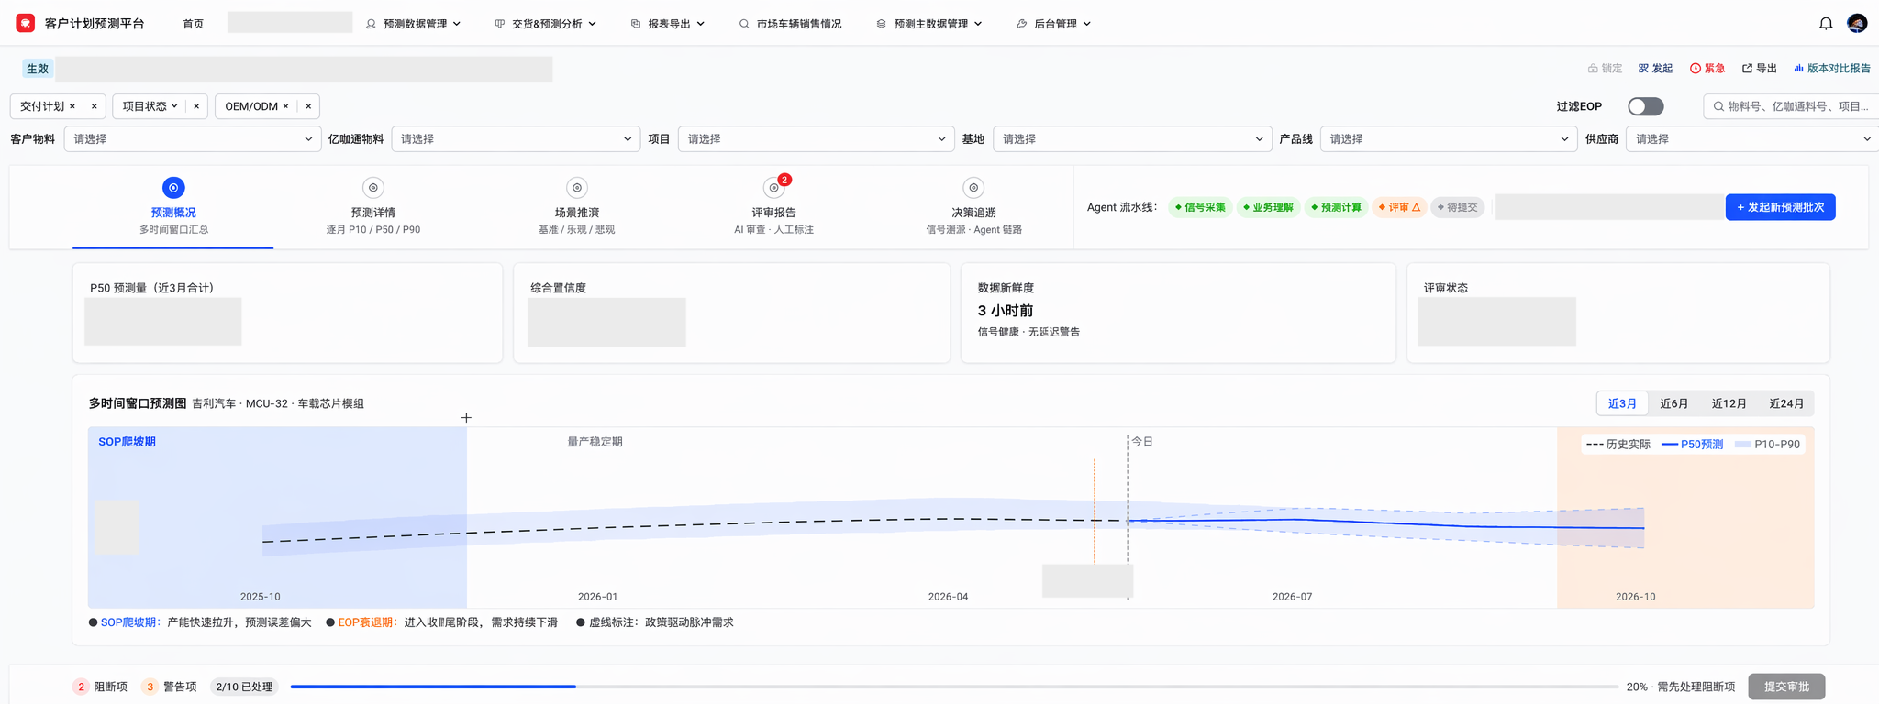Click the red 阻断项 count badge
1879x704 pixels.
tap(81, 687)
